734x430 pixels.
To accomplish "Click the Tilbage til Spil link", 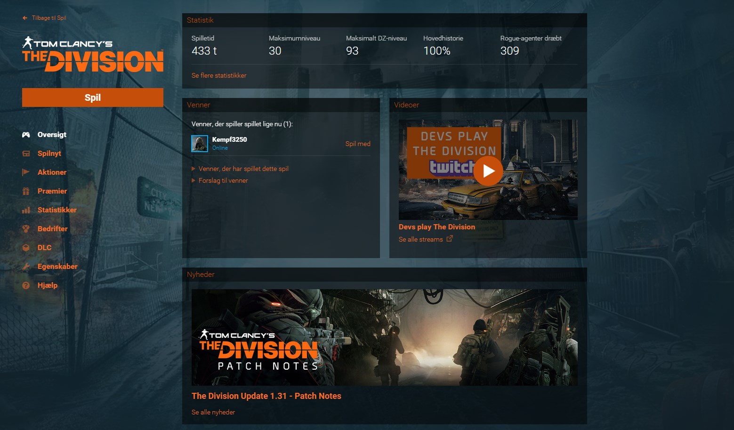I will click(49, 18).
